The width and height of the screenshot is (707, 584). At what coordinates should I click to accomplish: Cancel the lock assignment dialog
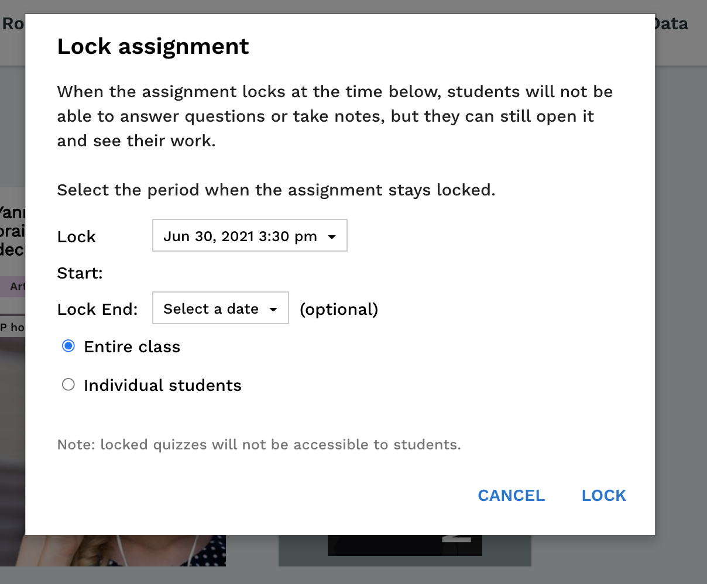point(511,496)
